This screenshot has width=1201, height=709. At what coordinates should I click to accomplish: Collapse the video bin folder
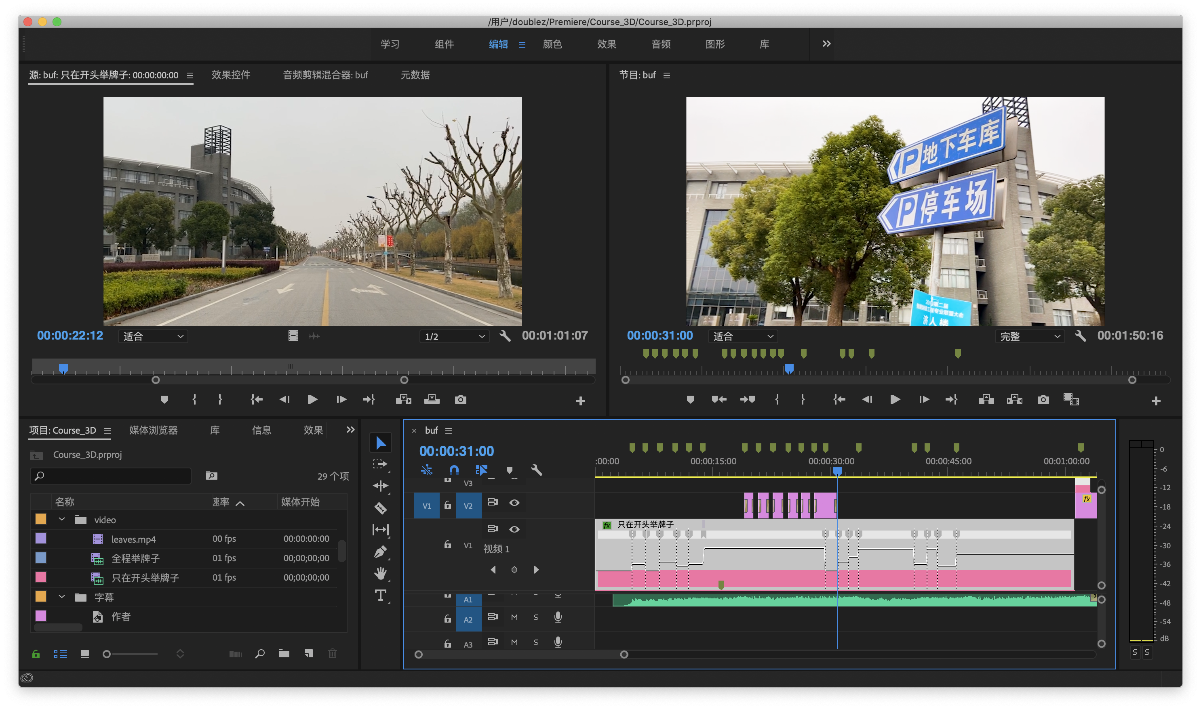pos(62,519)
